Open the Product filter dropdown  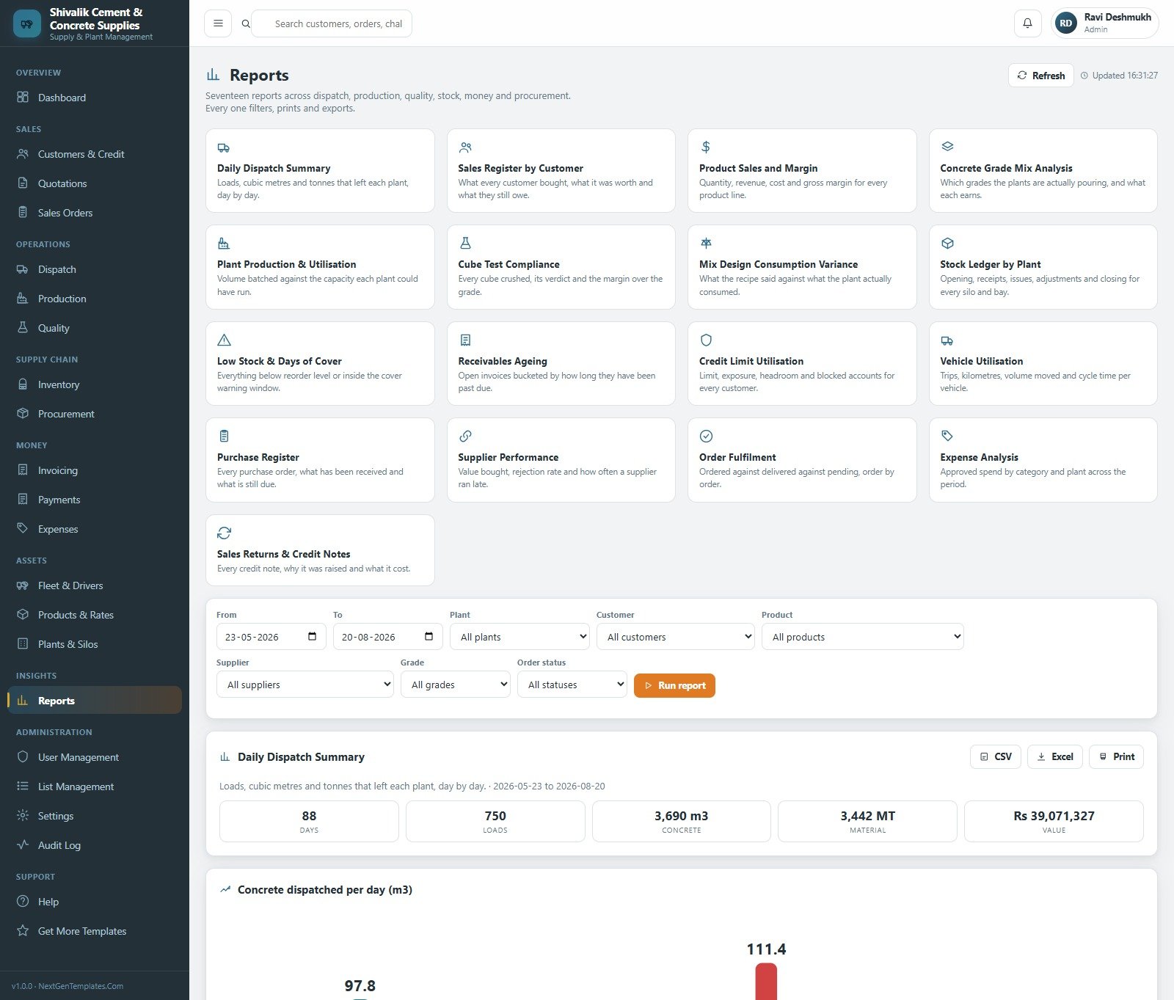click(x=863, y=637)
